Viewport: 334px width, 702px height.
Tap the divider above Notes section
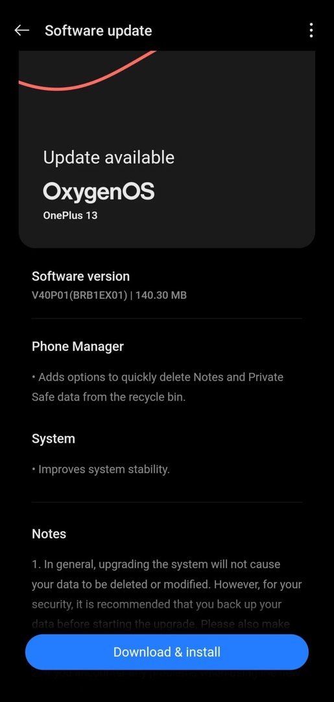tap(167, 502)
